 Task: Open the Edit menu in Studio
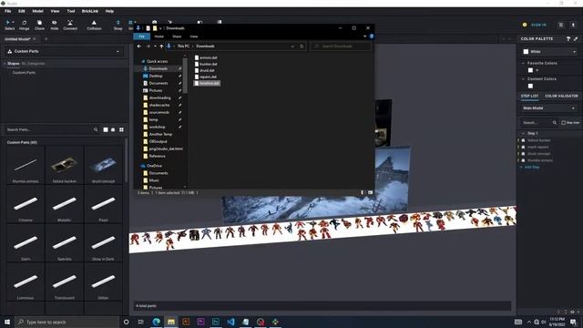coord(22,11)
